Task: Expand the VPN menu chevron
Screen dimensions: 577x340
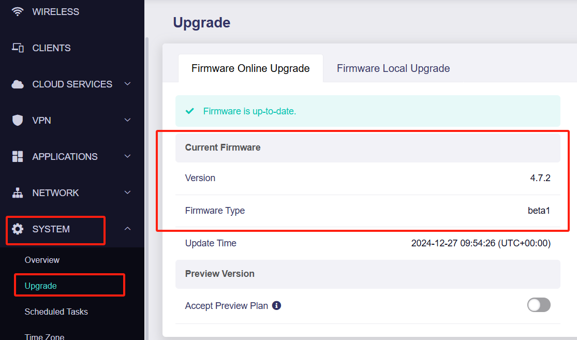Action: [127, 120]
